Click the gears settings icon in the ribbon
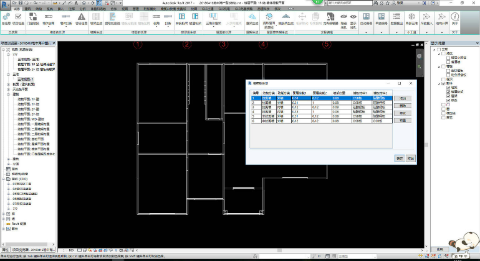The width and height of the screenshot is (480, 261). [x=6, y=17]
